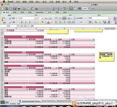Decrease indent icon
This screenshot has height=107, width=117.
coord(69,22)
